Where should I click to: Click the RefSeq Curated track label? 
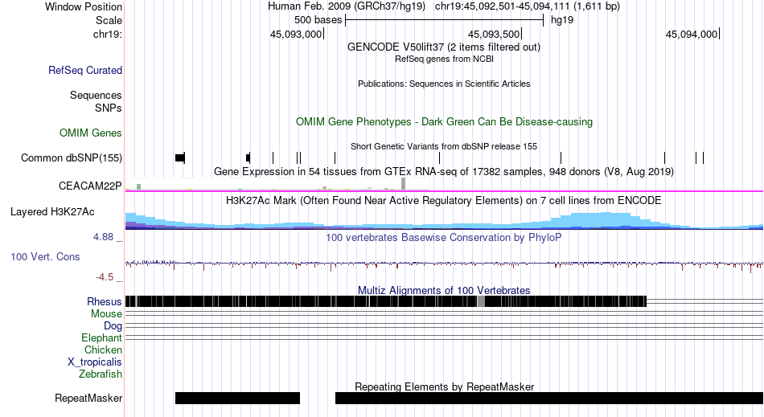[85, 70]
